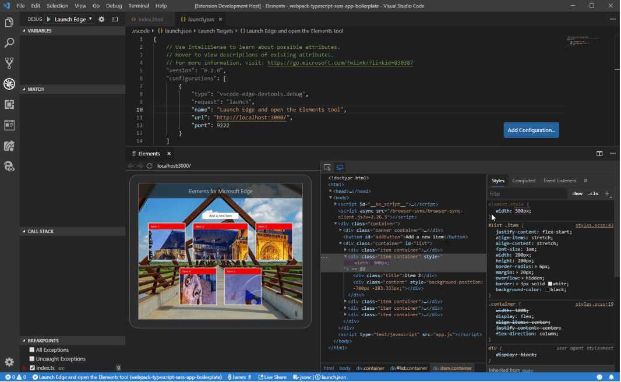Open the File menu

tap(20, 6)
